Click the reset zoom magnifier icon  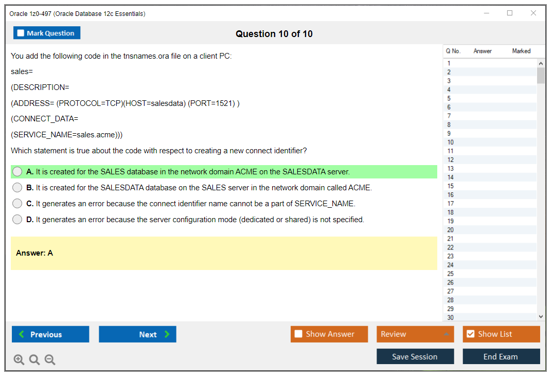click(x=34, y=360)
